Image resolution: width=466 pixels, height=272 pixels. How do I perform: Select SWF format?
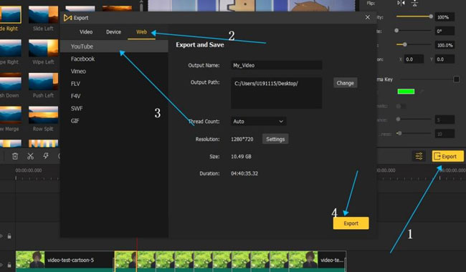[114, 109]
